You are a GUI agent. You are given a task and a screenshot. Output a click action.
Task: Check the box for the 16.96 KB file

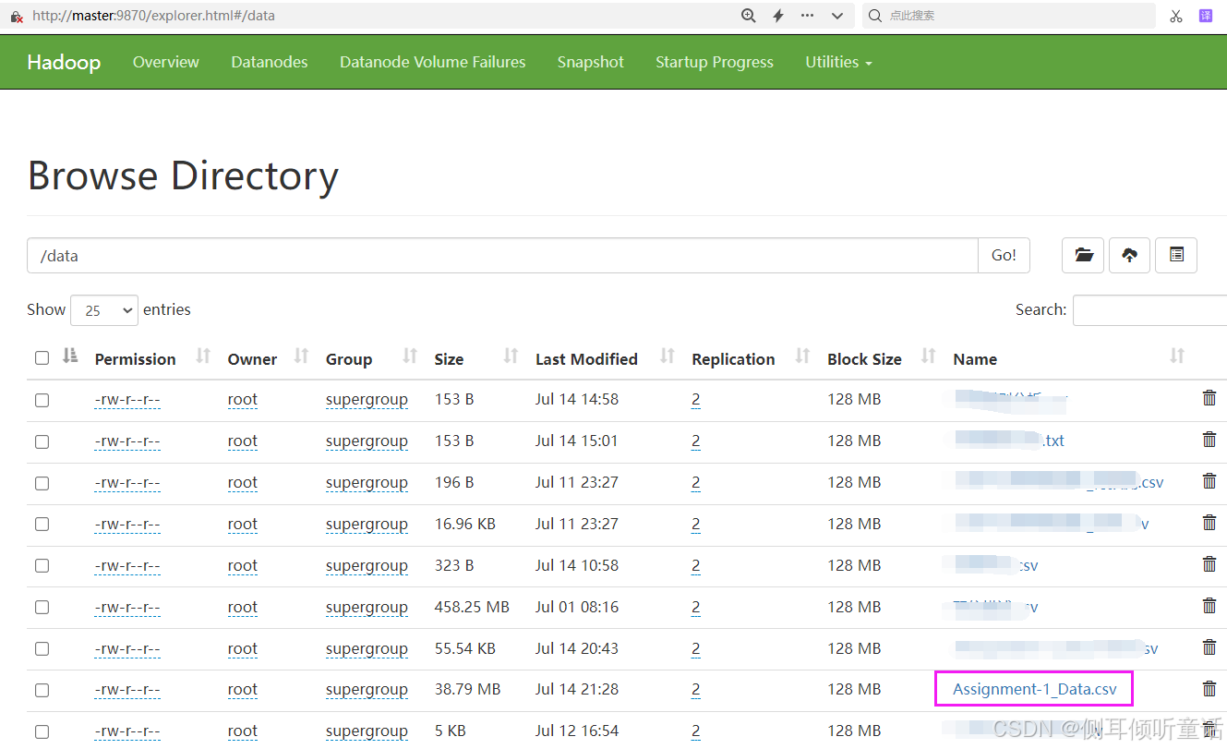pyautogui.click(x=42, y=525)
